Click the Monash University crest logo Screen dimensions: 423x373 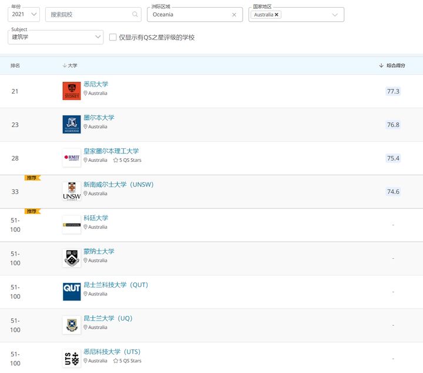pos(72,258)
